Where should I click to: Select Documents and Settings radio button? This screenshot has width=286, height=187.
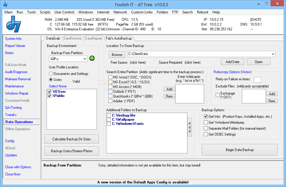coord(51,74)
